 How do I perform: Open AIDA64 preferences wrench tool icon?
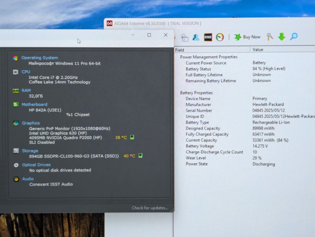coord(269,37)
